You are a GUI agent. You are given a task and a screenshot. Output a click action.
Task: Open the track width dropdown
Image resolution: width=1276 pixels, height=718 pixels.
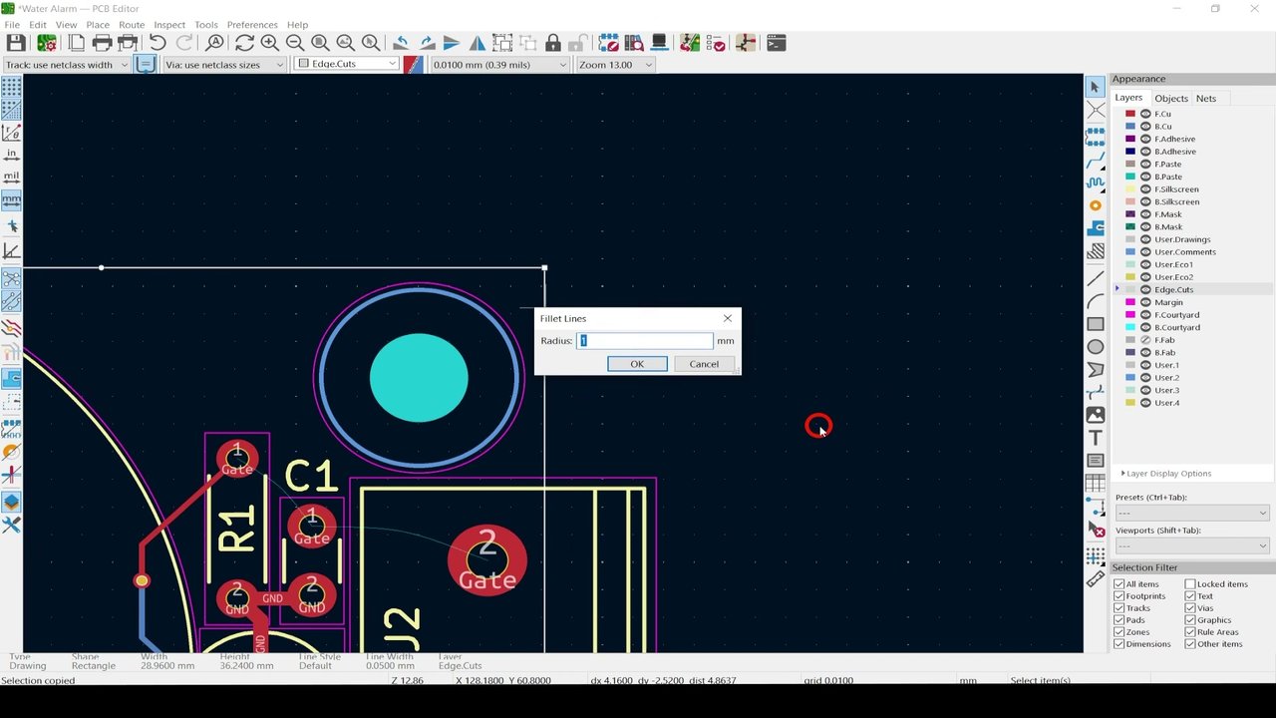[66, 64]
